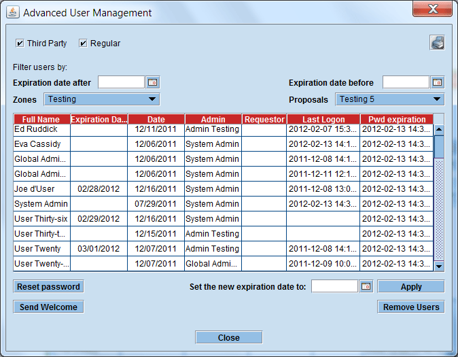Click last logon 2012-02-07 15:3... cell
The width and height of the screenshot is (458, 357).
tap(323, 129)
